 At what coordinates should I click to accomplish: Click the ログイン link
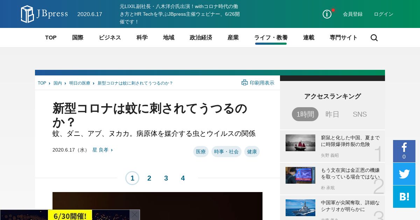[x=384, y=14]
